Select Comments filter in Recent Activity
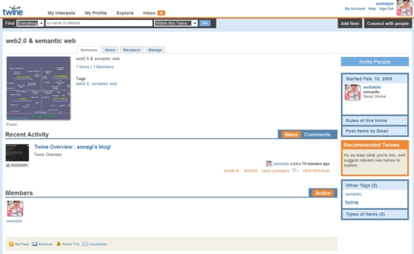 coord(317,134)
